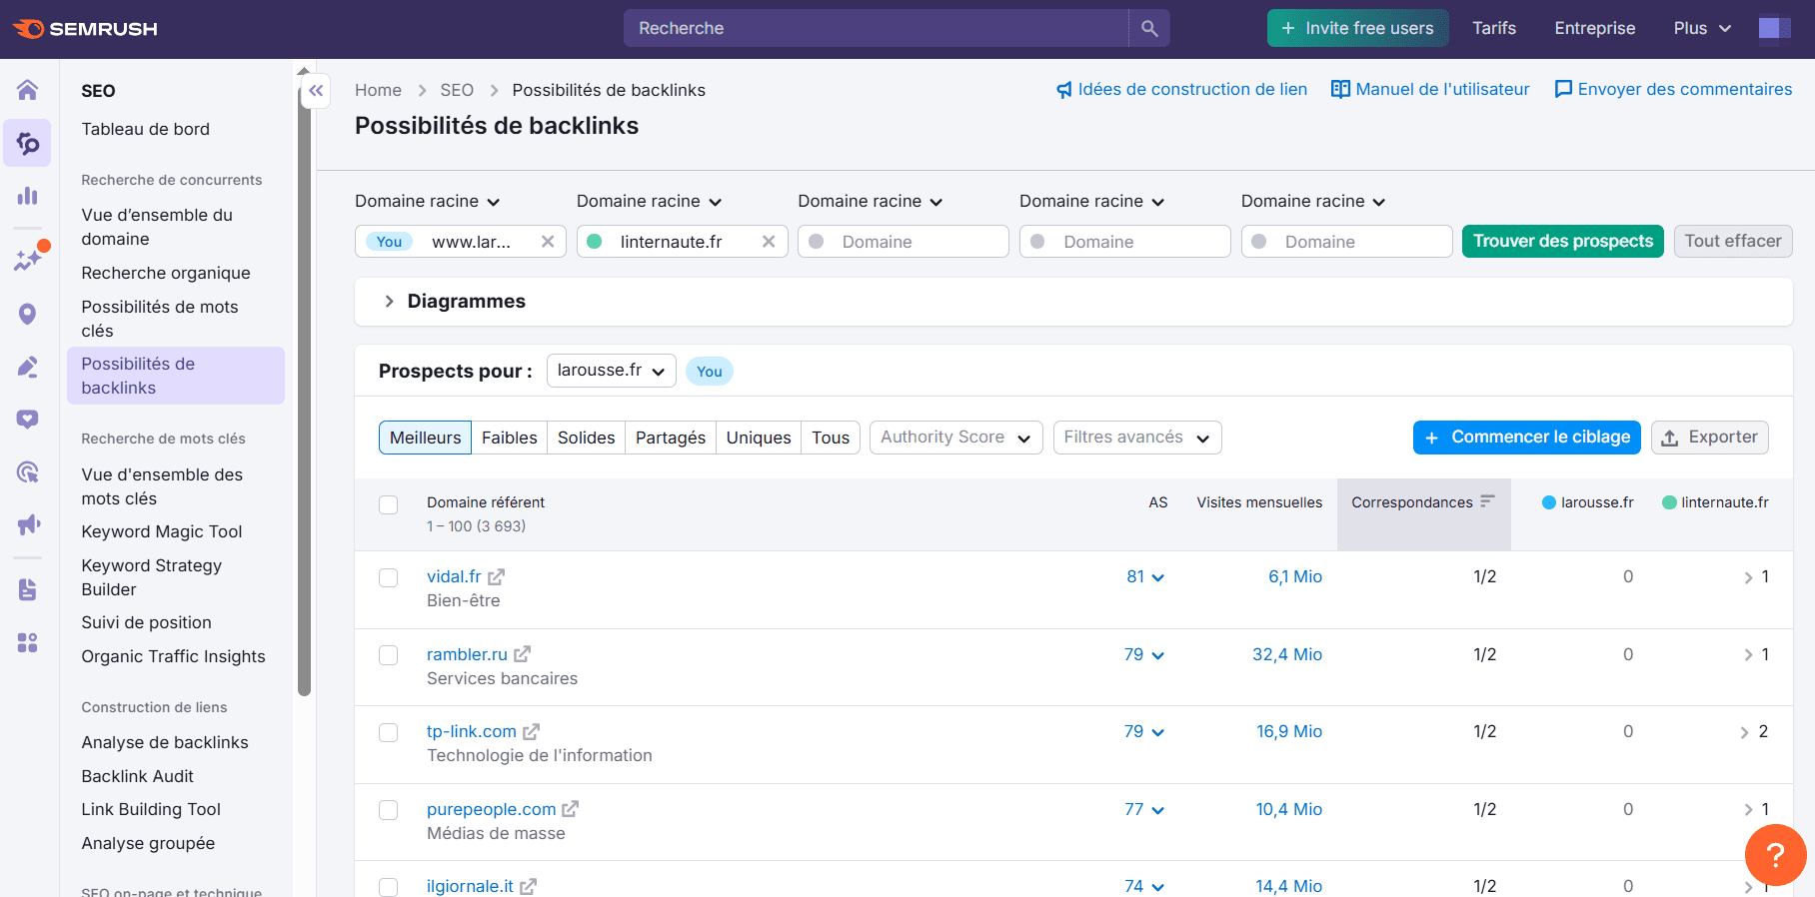Open the advertising target sidebar icon

point(27,472)
